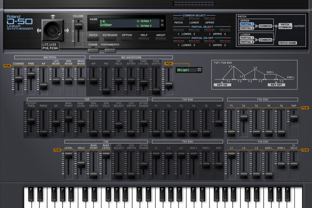Open the ABOUT menu button
The height and width of the screenshot is (208, 312).
(161, 39)
